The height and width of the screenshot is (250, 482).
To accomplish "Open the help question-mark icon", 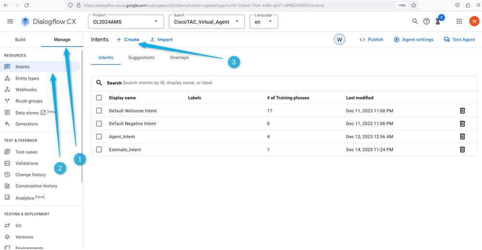I will 426,21.
